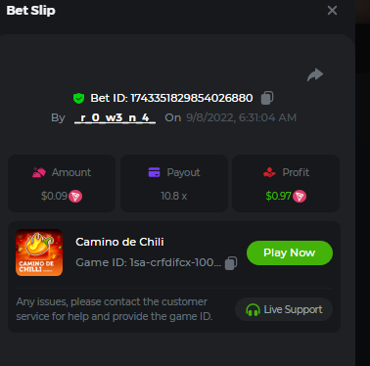Click the Camino de Chili game title

(x=119, y=242)
